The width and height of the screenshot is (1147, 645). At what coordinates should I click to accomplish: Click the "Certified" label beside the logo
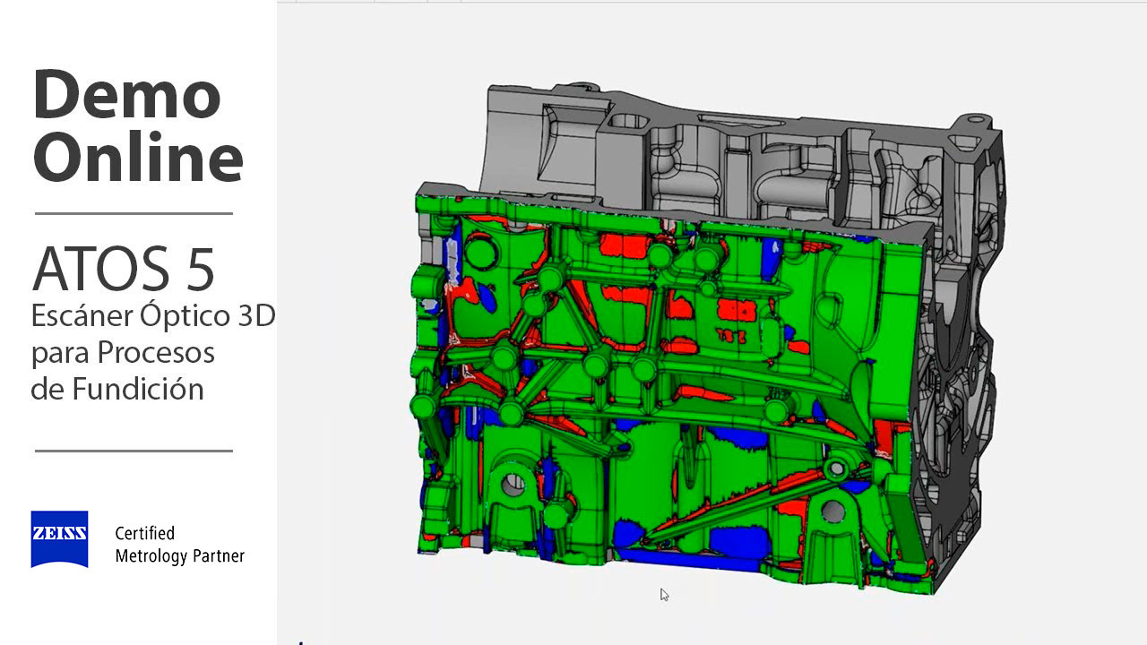tap(144, 533)
